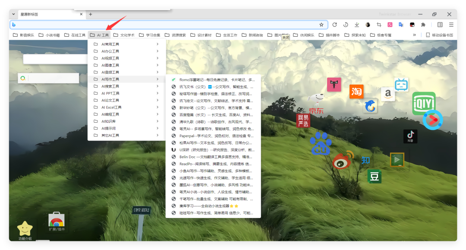Open the U深研(研究报告) bookmark
The height and width of the screenshot is (250, 466).
(x=213, y=150)
